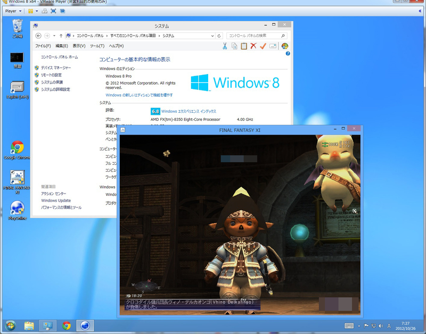Click the Paste clipboard toolbar icon
The image size is (426, 334).
coord(244,46)
